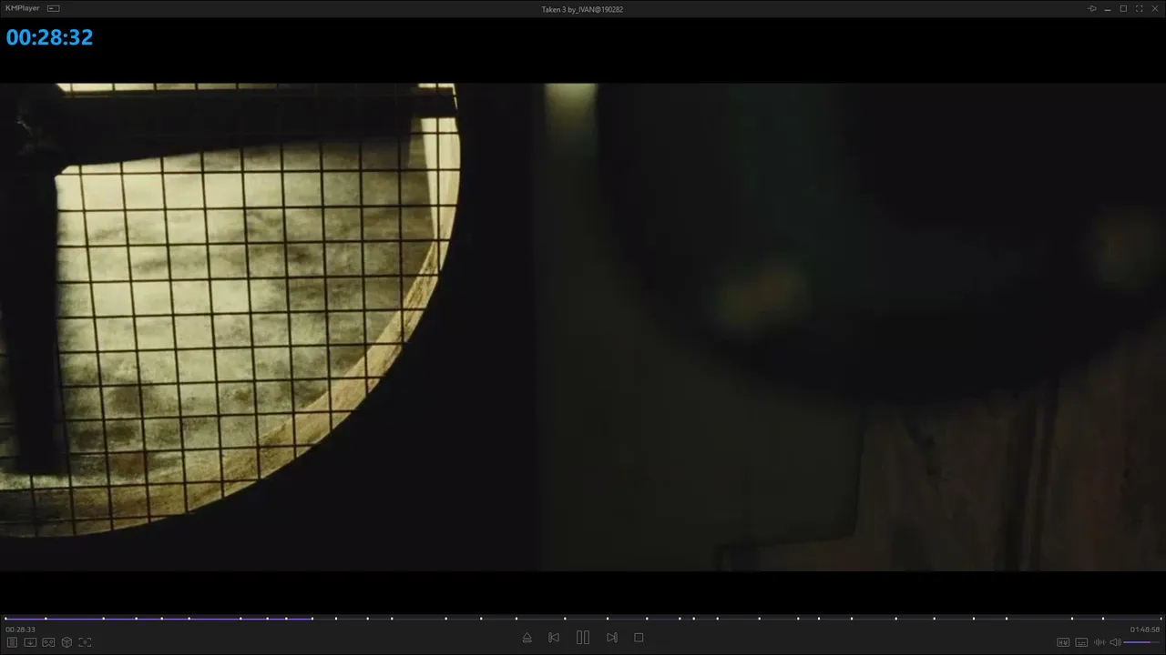Pin the player window on top
The width and height of the screenshot is (1166, 655).
click(x=1092, y=8)
